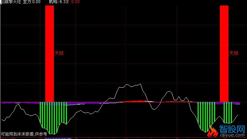Click the indicator name 创赢擎天柱
Viewport: 247px width, 139px height.
pos(11,2)
